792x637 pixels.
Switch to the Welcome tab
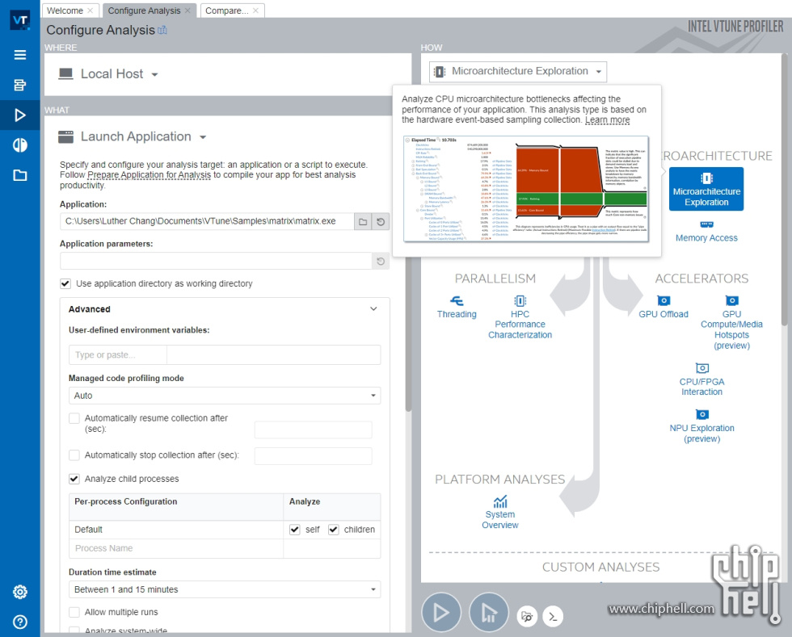(65, 10)
